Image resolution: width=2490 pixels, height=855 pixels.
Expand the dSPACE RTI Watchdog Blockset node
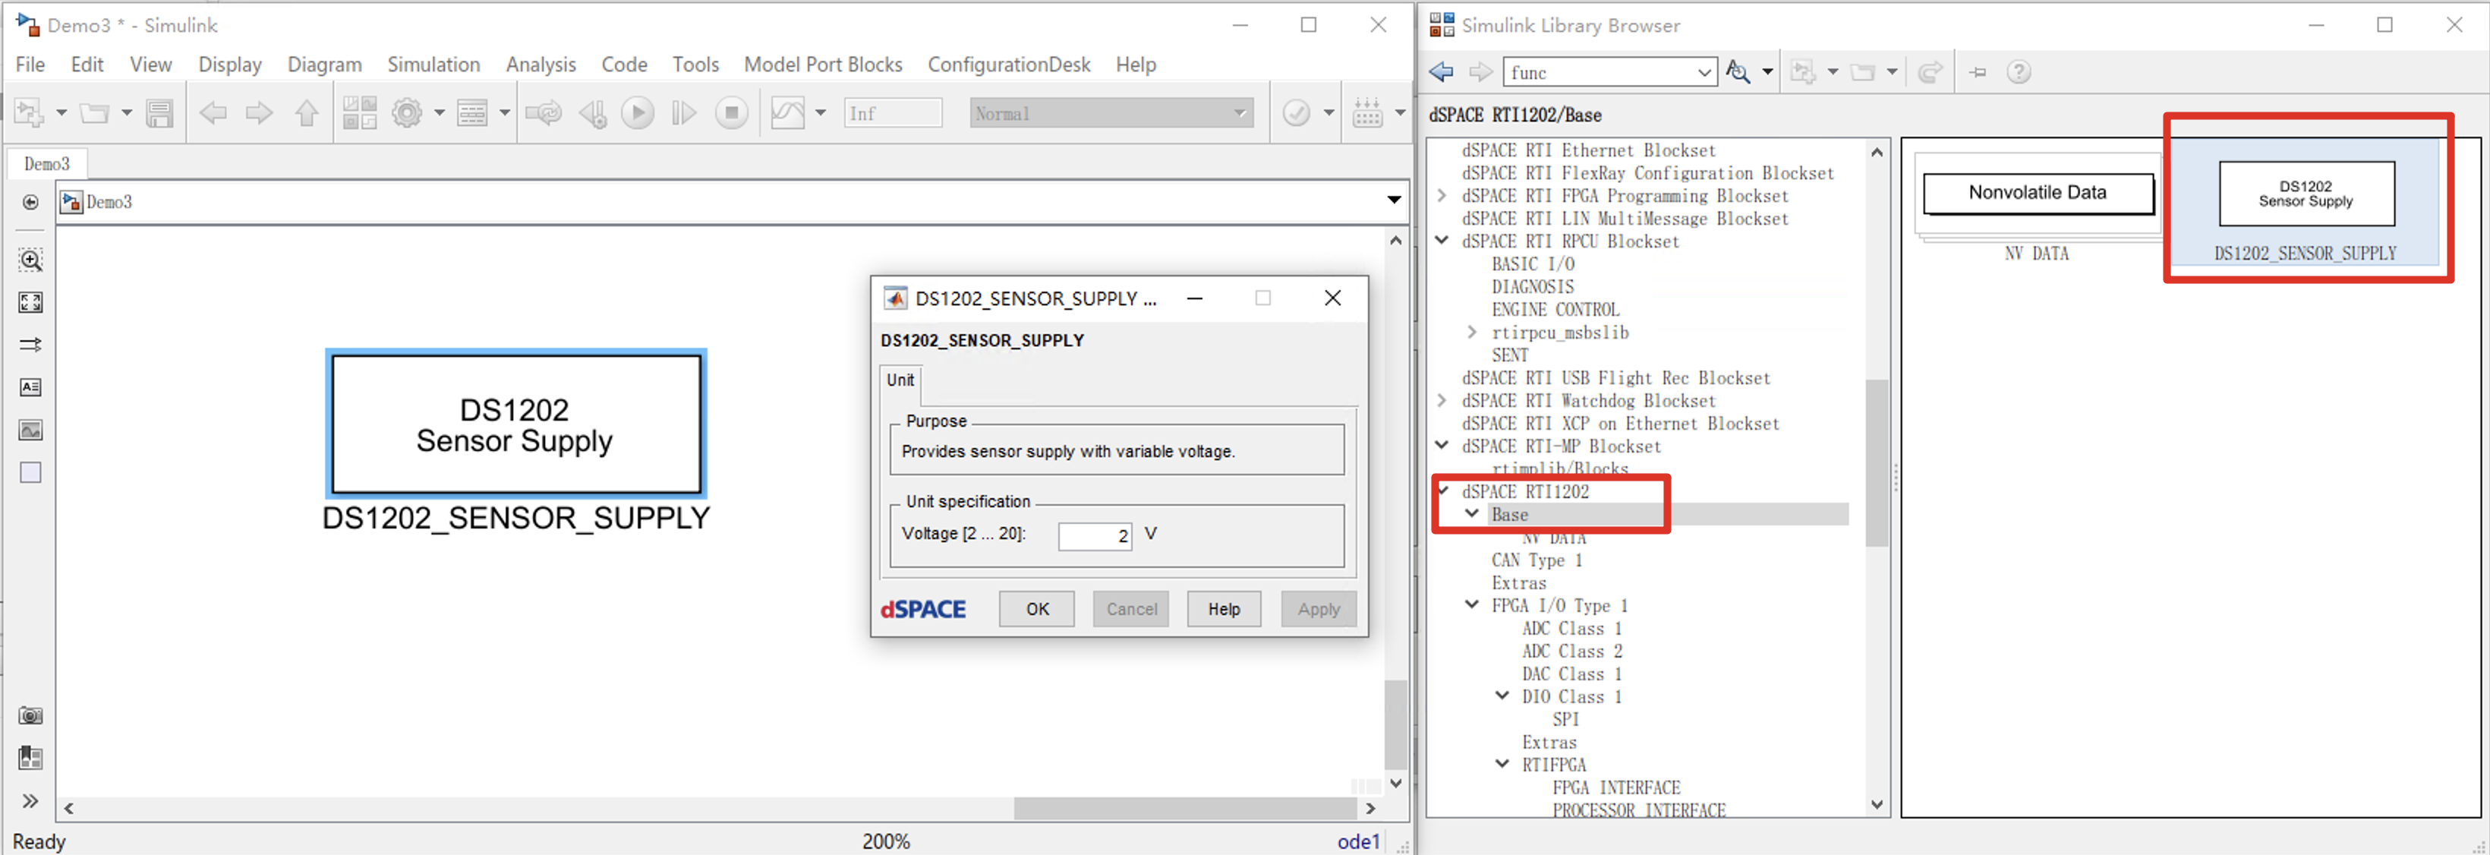[1442, 400]
